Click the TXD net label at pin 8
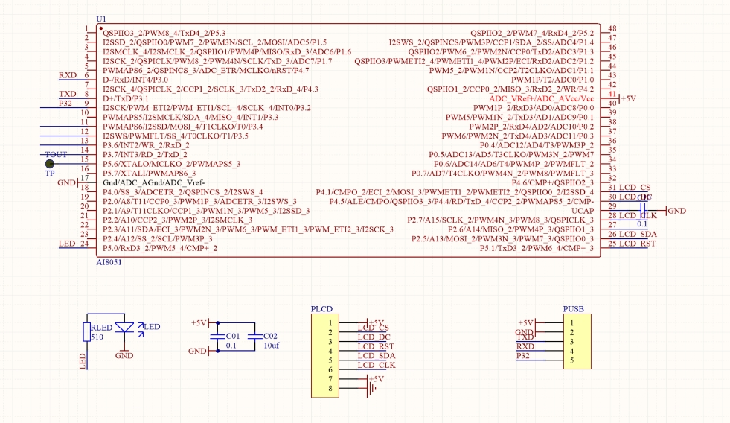Image resolution: width=730 pixels, height=423 pixels. 68,95
